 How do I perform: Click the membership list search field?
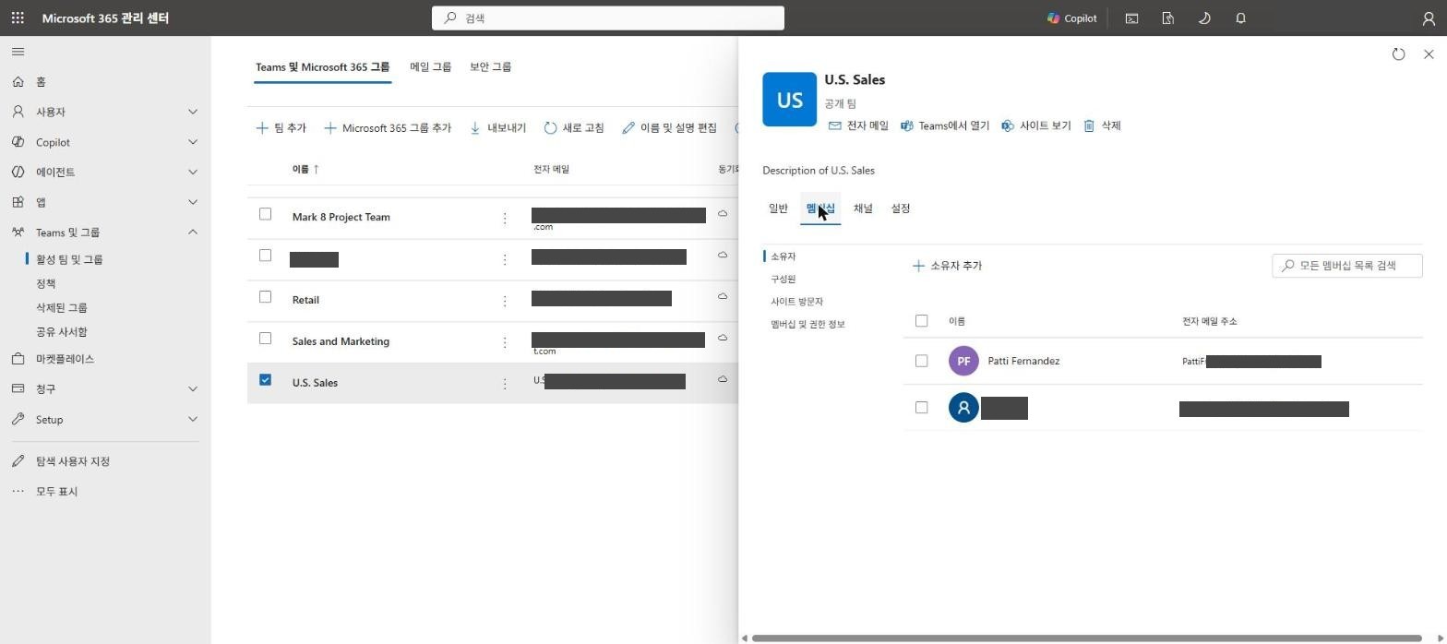[1346, 266]
